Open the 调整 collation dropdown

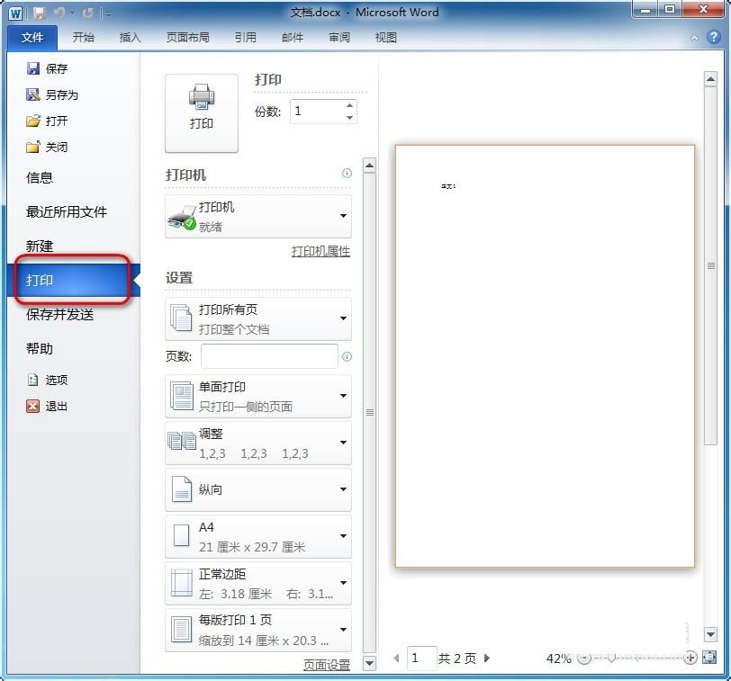(x=258, y=443)
